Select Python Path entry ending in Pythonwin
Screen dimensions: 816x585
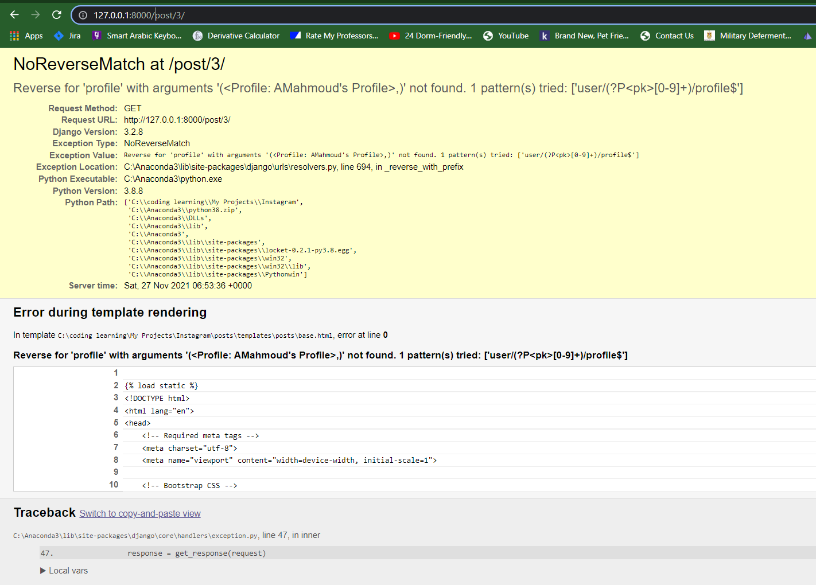[x=217, y=274]
